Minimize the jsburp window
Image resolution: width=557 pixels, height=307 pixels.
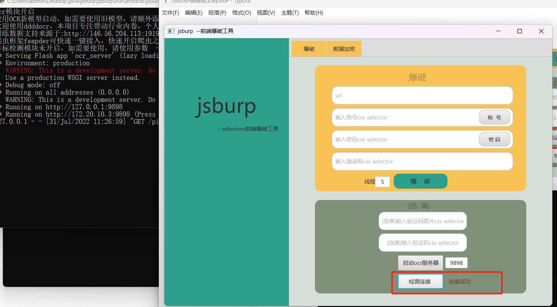tap(498, 31)
